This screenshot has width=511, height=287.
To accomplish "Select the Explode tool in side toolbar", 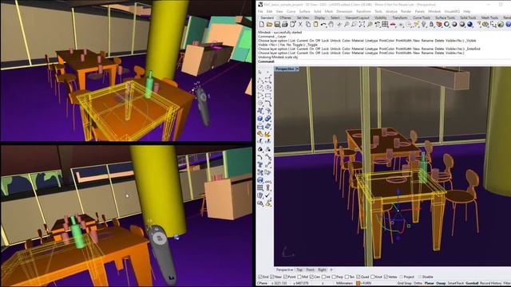I will pyautogui.click(x=268, y=133).
